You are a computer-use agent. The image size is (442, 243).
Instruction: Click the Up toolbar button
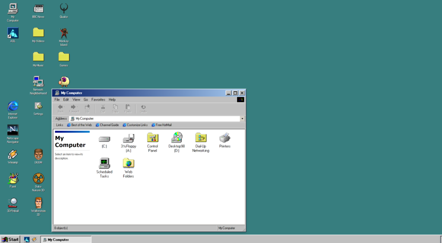pos(87,109)
